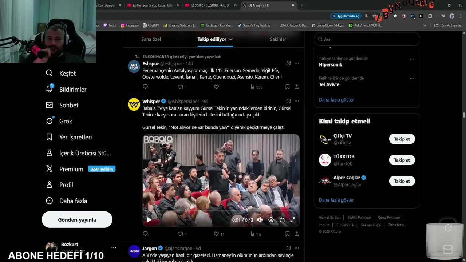The height and width of the screenshot is (262, 466).
Task: Open the Hipersonik trend
Action: [x=331, y=65]
